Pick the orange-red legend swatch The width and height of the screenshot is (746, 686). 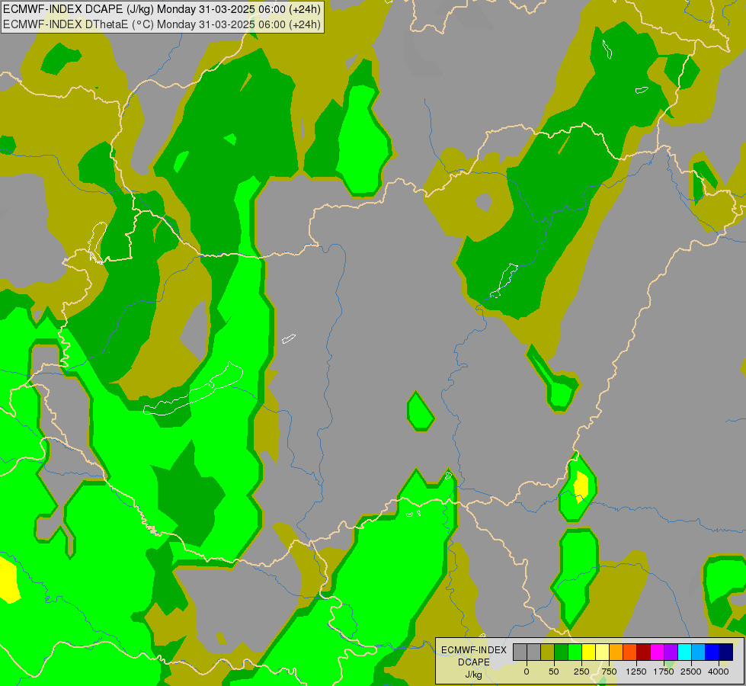click(630, 652)
